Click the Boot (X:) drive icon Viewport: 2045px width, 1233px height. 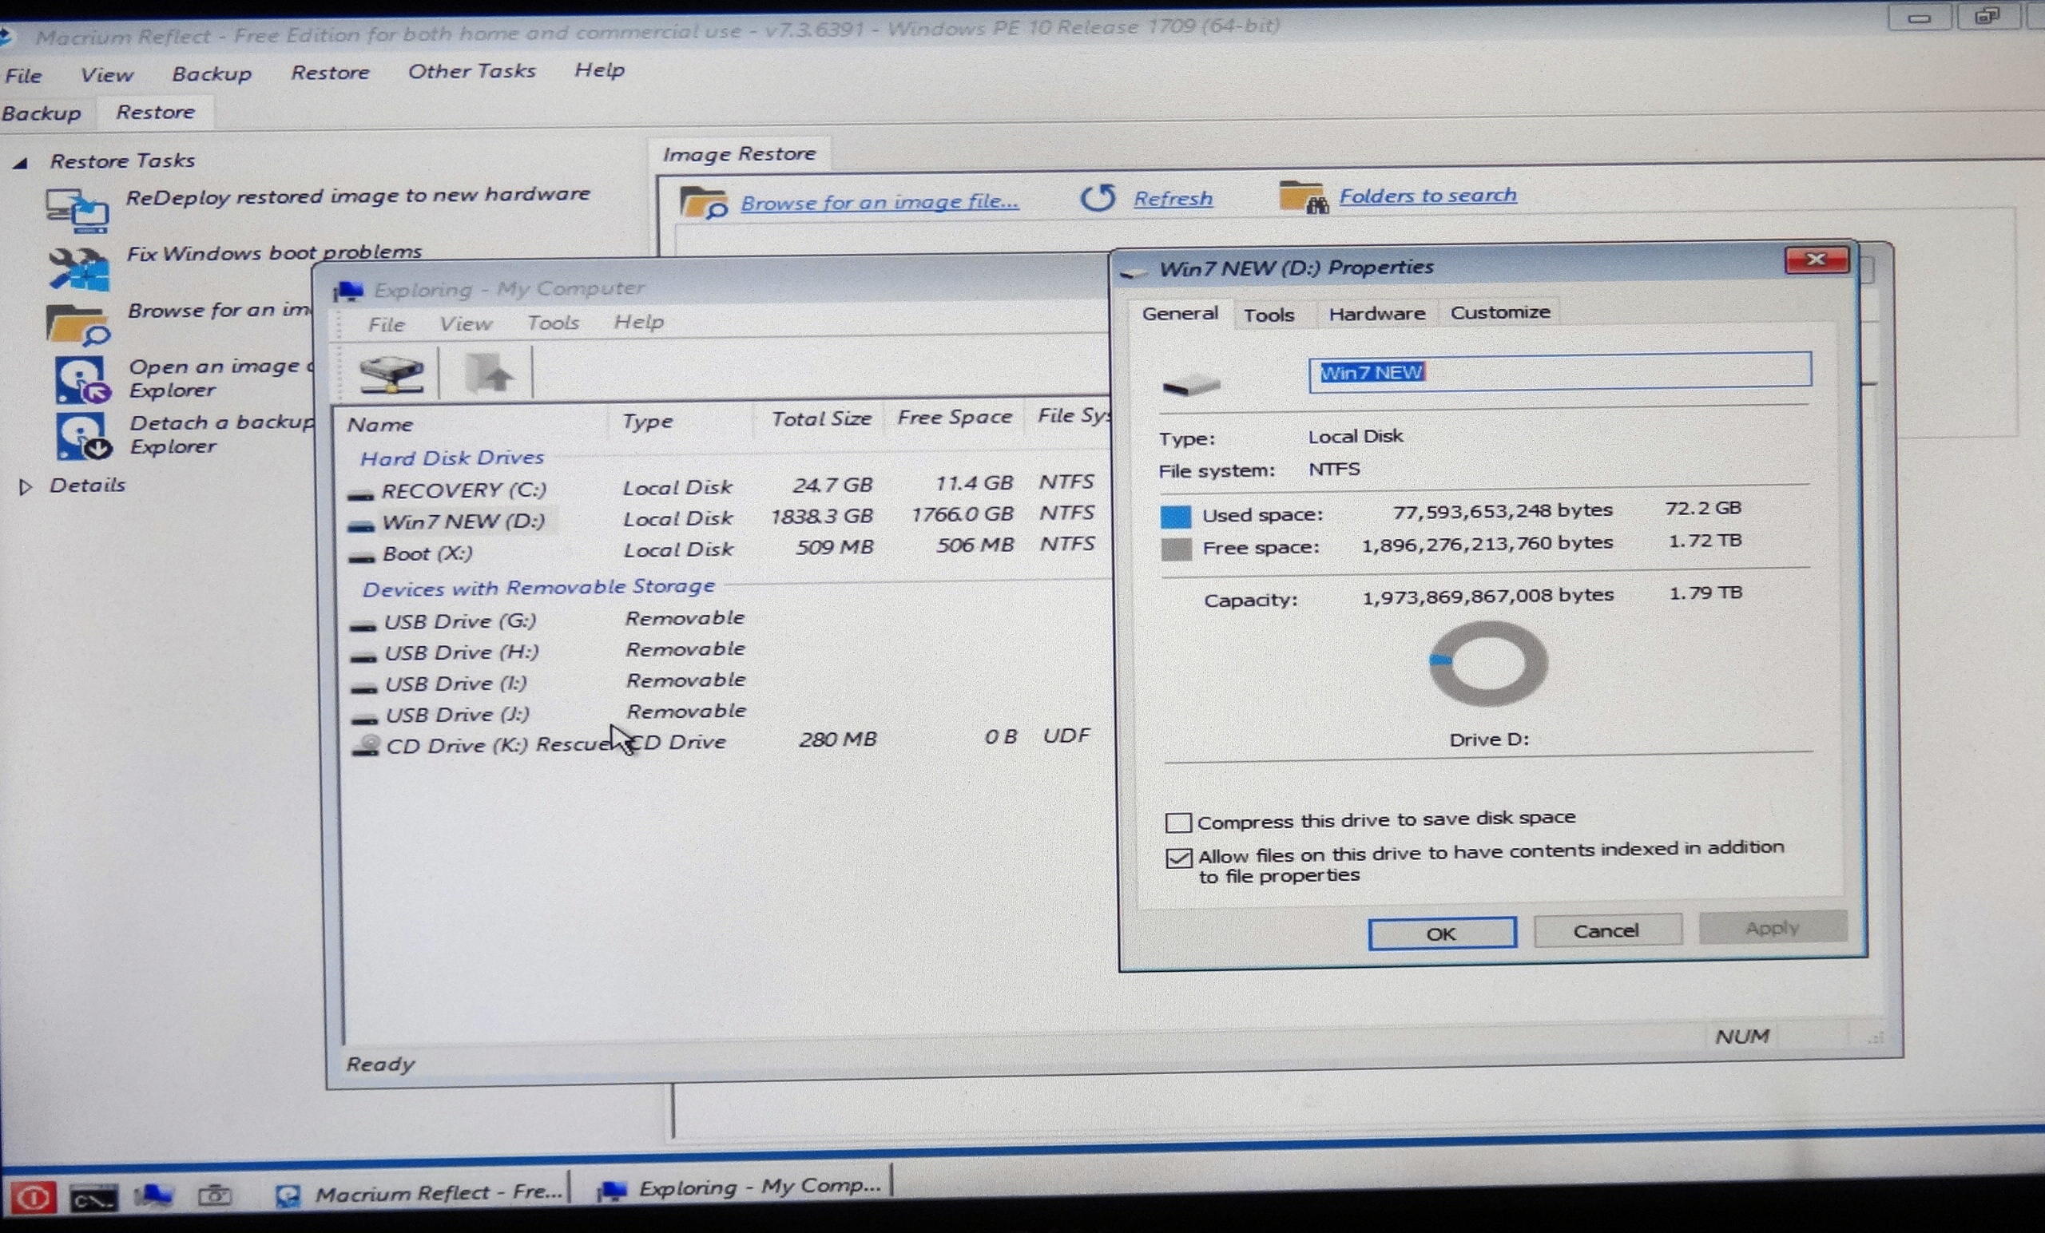(361, 558)
